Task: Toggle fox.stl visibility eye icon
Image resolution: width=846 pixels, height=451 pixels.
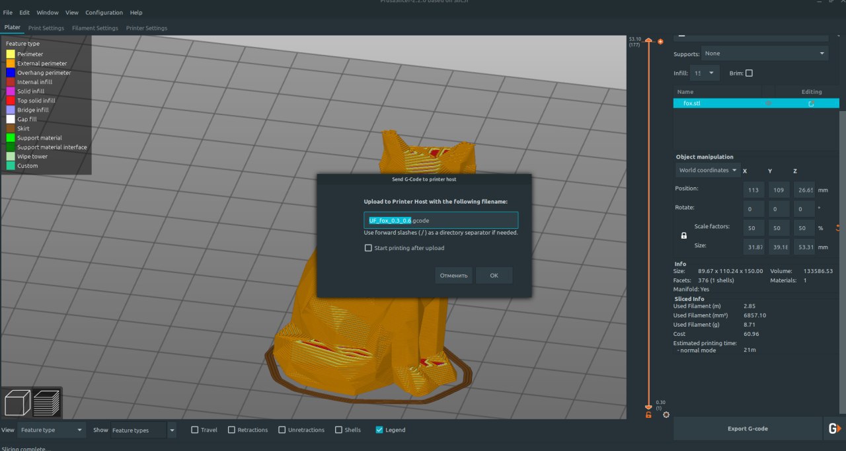Action: tap(768, 103)
